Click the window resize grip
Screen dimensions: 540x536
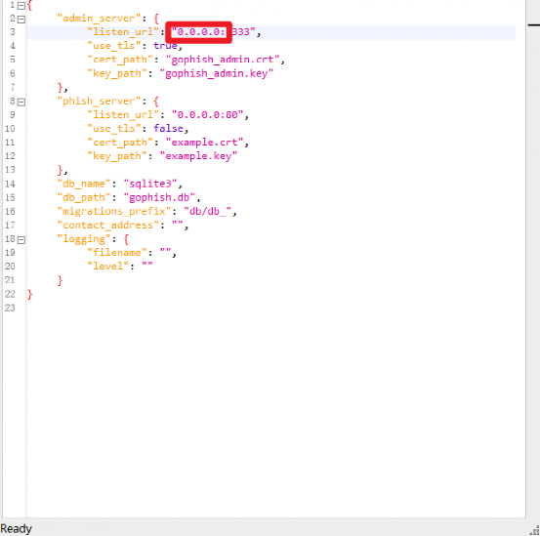pos(534,530)
